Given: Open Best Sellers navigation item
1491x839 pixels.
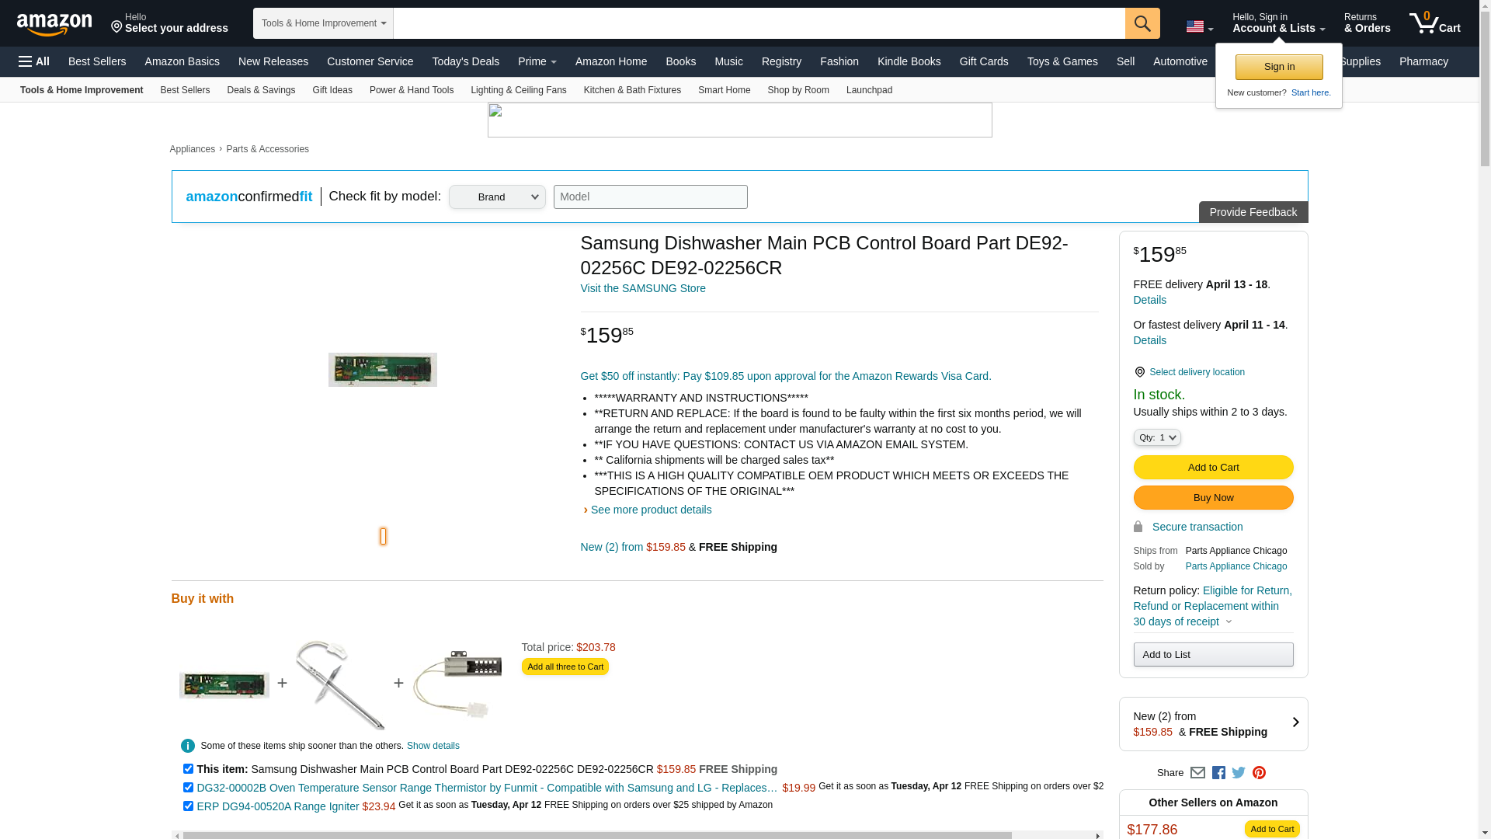Looking at the screenshot, I should click(x=97, y=61).
